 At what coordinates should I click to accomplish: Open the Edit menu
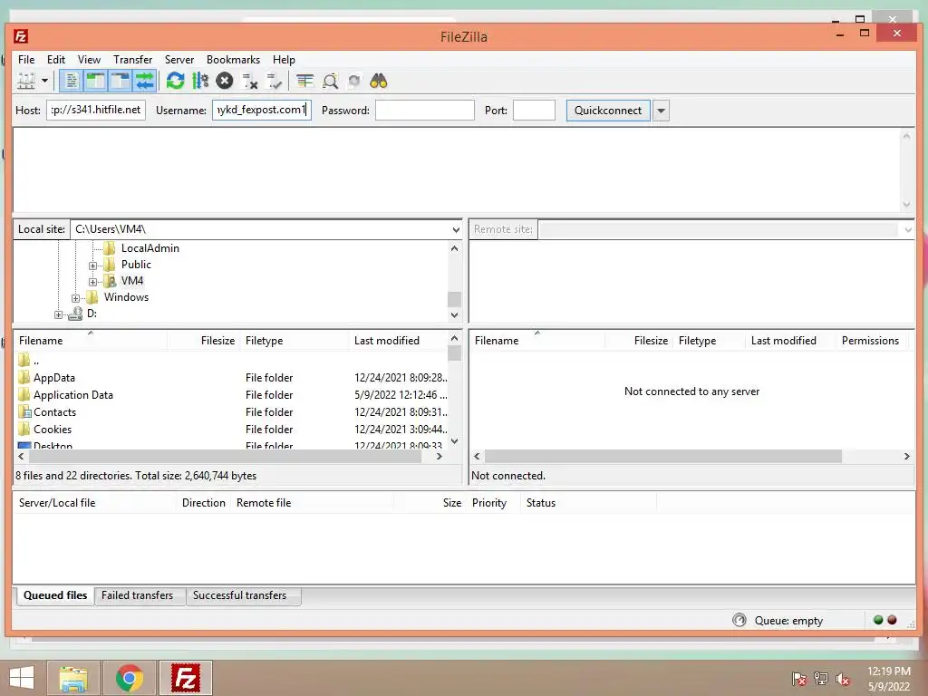56,60
